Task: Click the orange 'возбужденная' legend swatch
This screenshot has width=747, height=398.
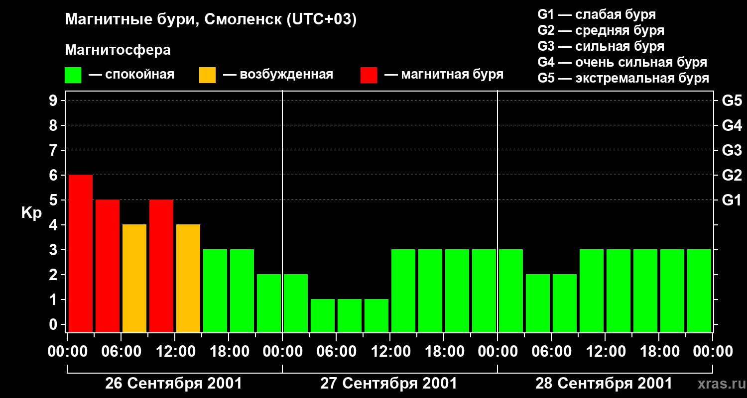Action: click(x=207, y=75)
